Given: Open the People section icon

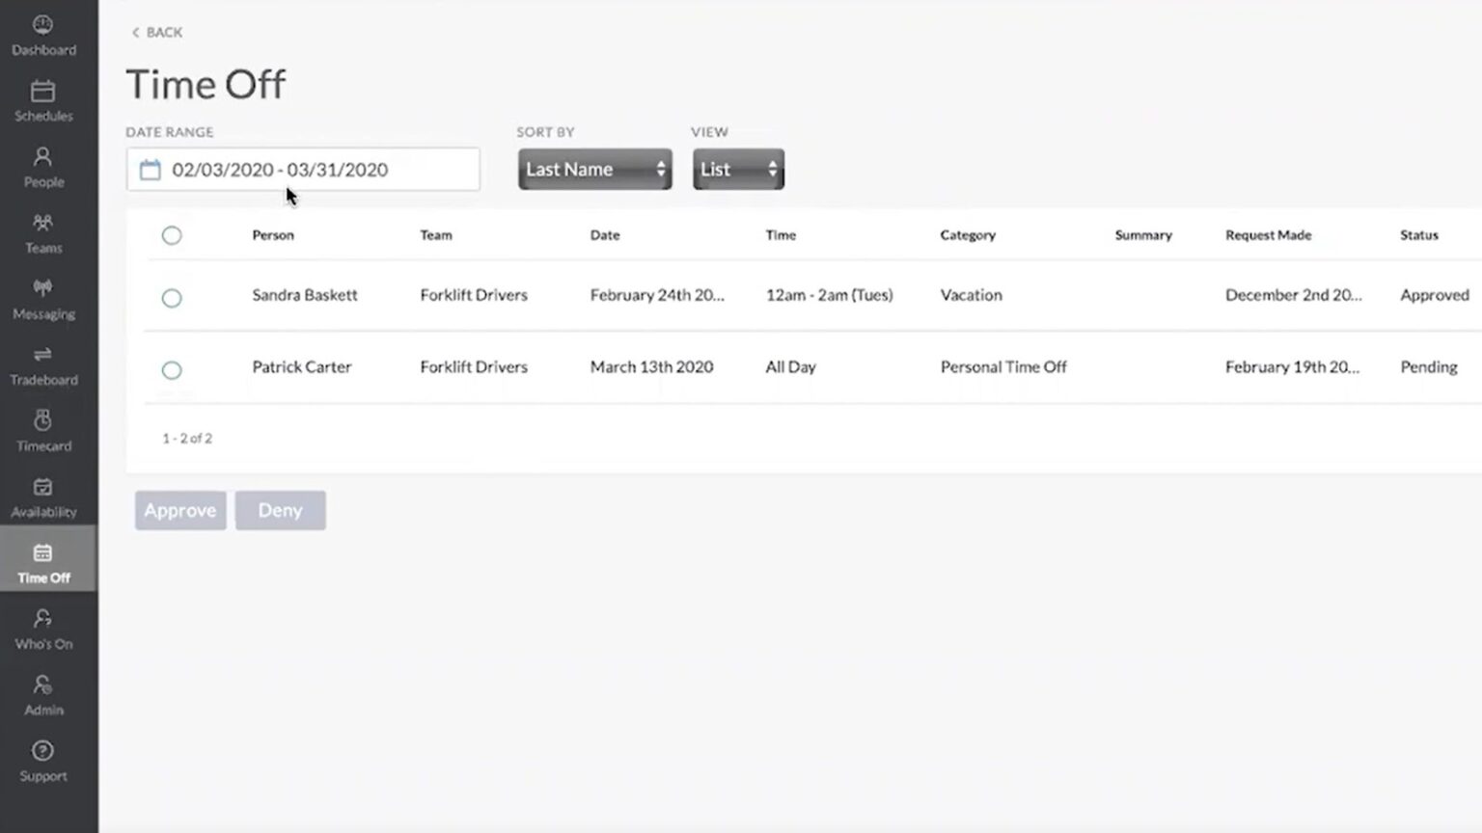Looking at the screenshot, I should (x=42, y=157).
